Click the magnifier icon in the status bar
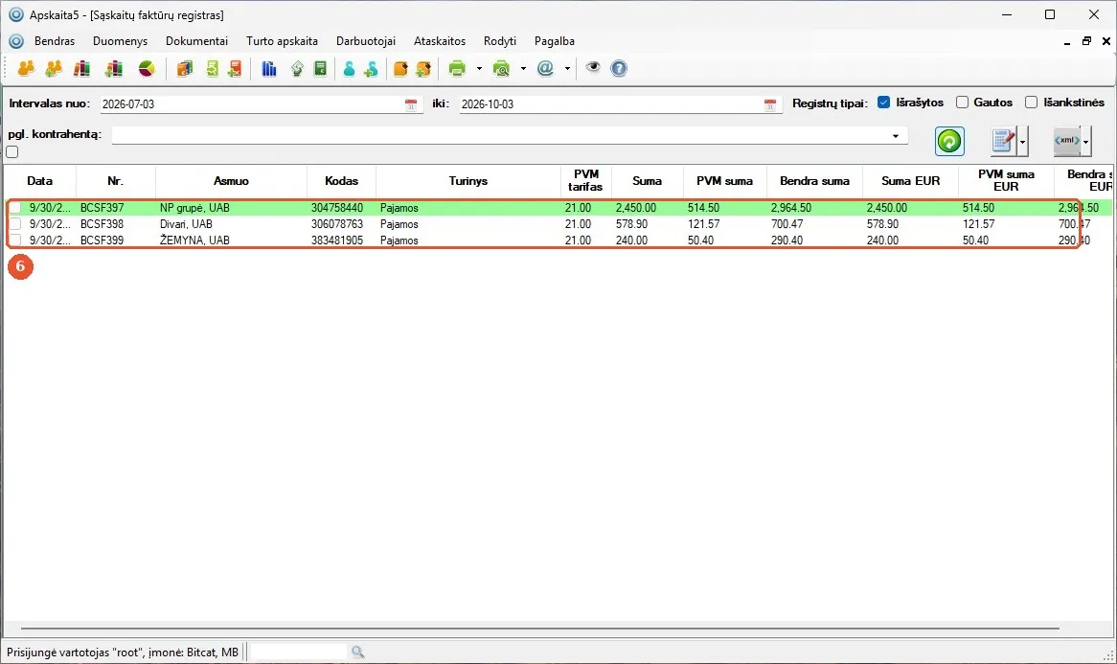Image resolution: width=1117 pixels, height=664 pixels. pos(357,652)
